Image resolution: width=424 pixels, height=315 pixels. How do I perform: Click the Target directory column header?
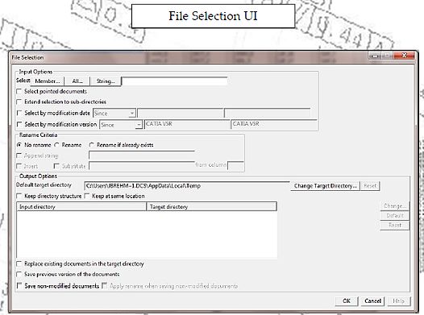(x=211, y=207)
